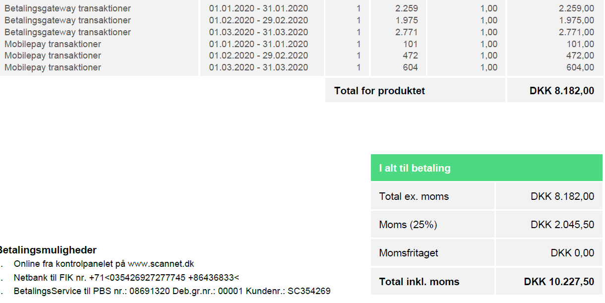Open the www.scannet.dk link
605x303 pixels.
(x=161, y=264)
